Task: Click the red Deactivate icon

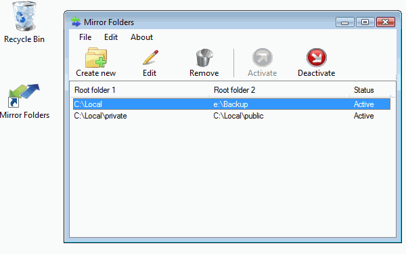Action: 317,58
